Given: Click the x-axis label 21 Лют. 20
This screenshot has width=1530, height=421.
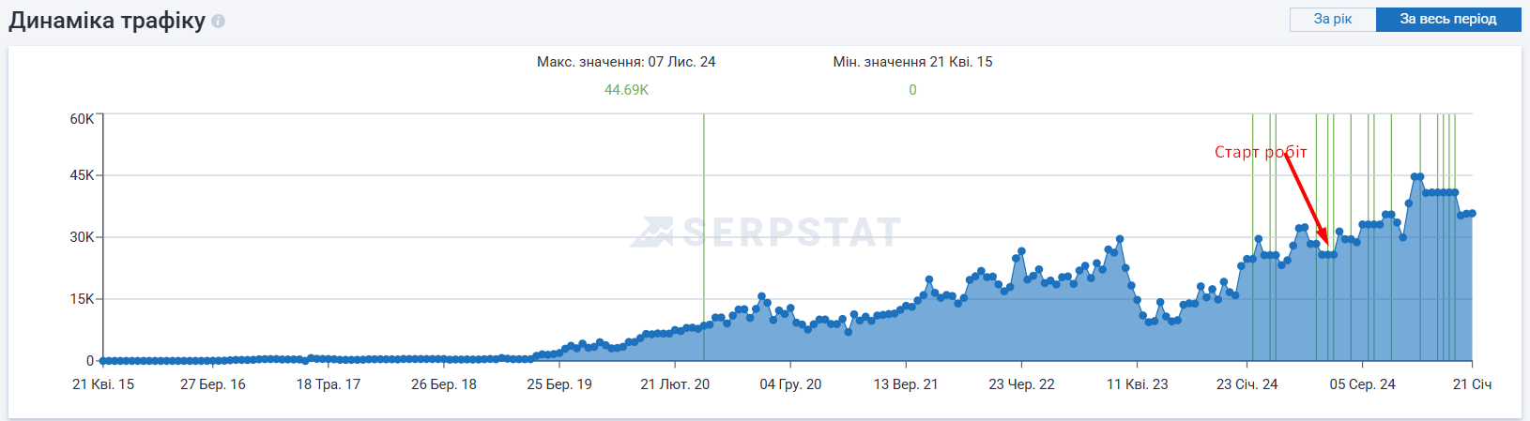Looking at the screenshot, I should (x=675, y=384).
